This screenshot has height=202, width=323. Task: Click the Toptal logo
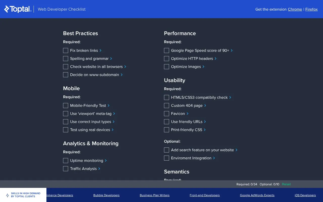[x=18, y=9]
